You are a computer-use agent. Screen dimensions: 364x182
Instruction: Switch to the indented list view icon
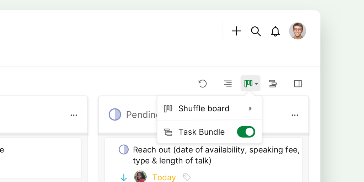click(x=228, y=84)
